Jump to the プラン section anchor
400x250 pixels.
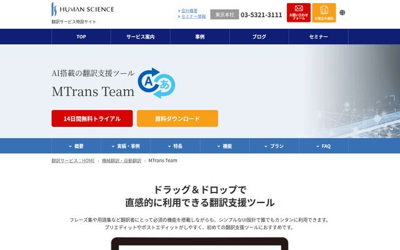click(274, 146)
